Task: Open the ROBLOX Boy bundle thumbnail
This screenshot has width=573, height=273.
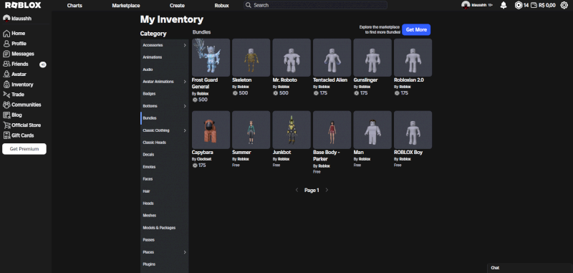Action: [413, 130]
